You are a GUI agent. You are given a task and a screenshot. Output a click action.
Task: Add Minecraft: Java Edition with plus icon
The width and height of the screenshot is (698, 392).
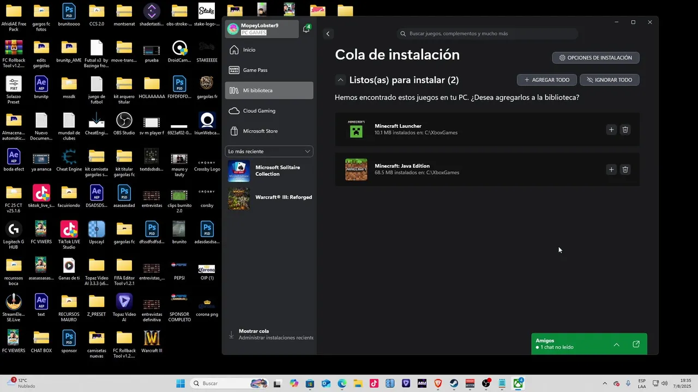[x=611, y=169]
